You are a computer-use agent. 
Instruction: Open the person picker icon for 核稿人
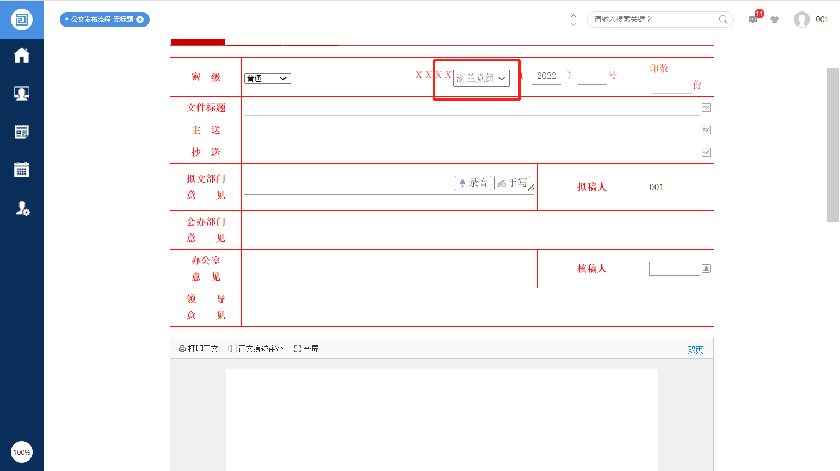(706, 269)
